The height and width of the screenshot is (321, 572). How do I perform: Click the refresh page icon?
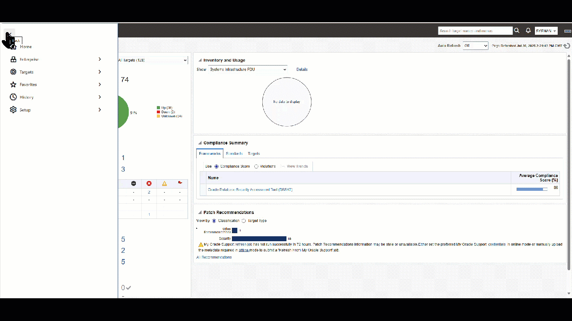[x=567, y=45]
